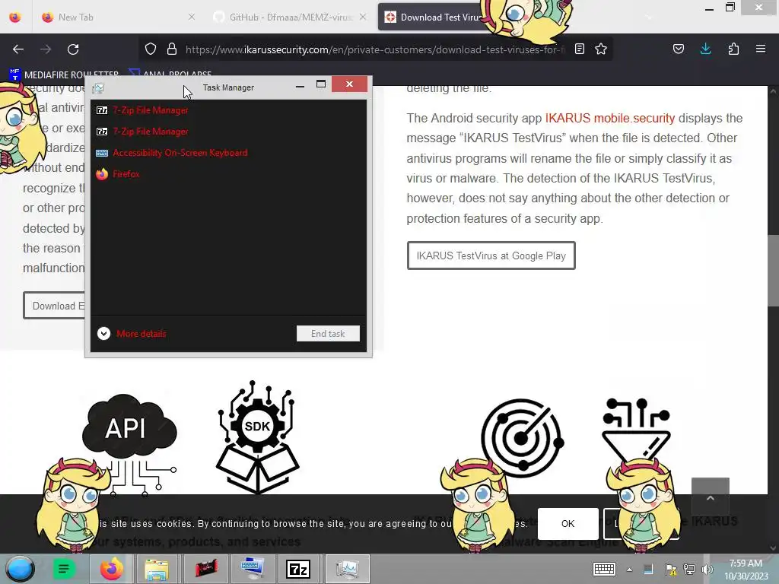
Task: Maximize the Task Manager window
Action: tap(321, 84)
